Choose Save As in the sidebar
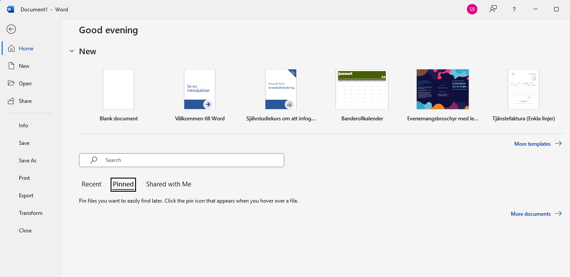The image size is (570, 277). pyautogui.click(x=28, y=160)
